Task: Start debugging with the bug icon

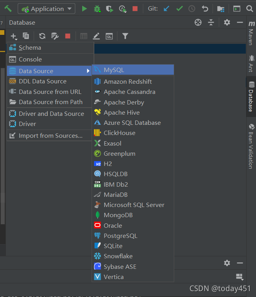Action: point(97,9)
